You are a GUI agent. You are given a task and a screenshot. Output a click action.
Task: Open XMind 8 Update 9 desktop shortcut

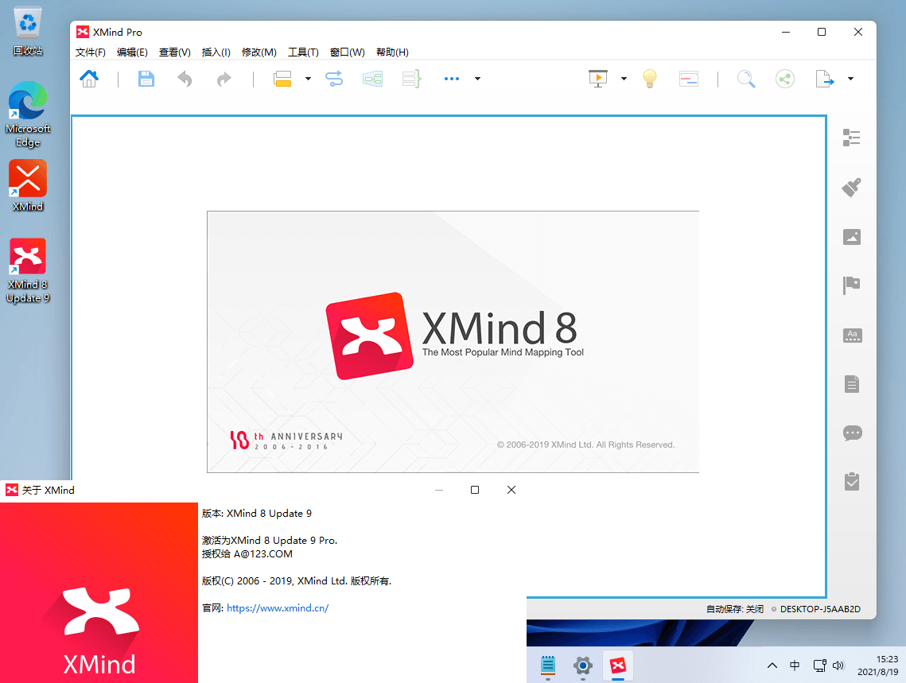pos(28,271)
